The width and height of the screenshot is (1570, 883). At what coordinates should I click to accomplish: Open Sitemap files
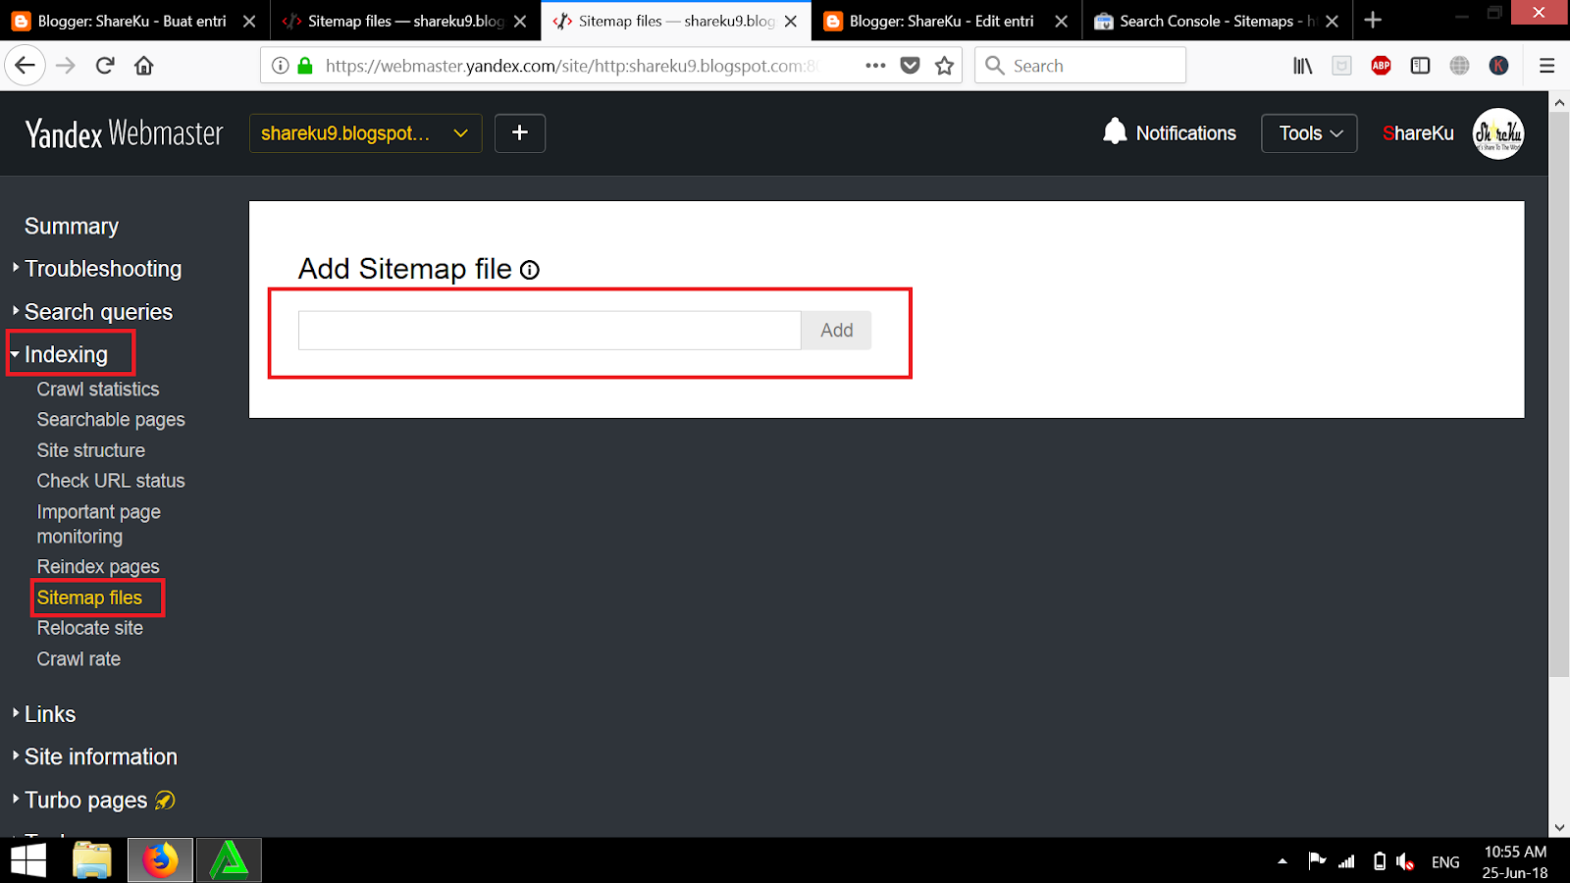tap(89, 597)
